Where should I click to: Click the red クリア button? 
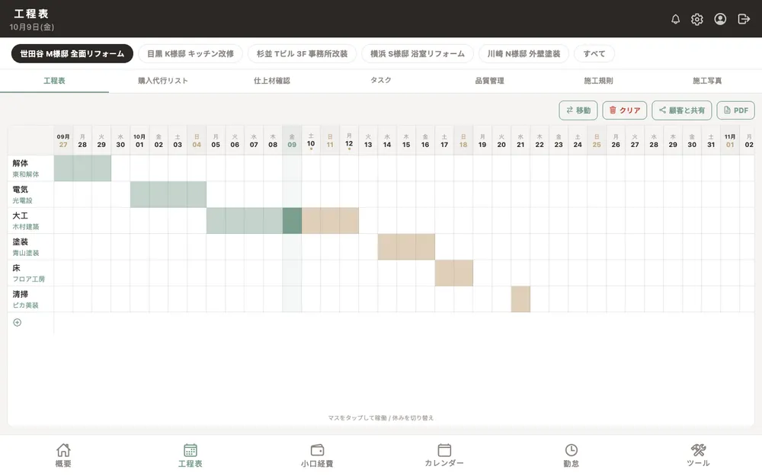click(625, 110)
